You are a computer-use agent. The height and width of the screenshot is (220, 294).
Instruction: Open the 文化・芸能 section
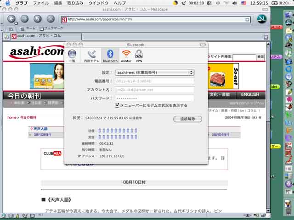220,95
